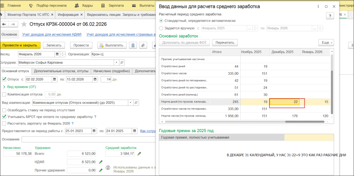
Task: Open the Учет доходов для исчисления НДФЛ link
Action: pos(52,34)
